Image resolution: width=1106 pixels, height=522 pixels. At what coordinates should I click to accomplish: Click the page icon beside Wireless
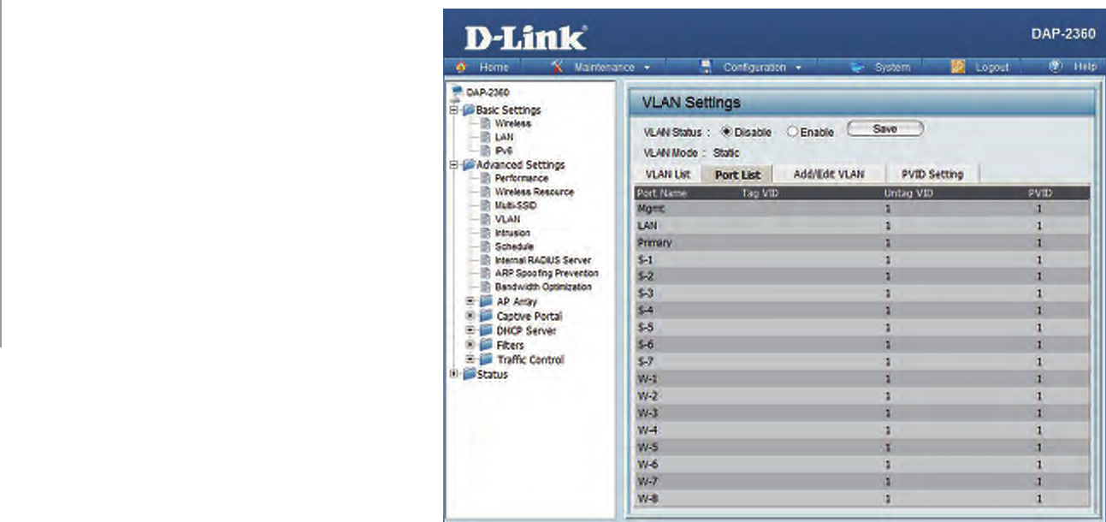pos(485,123)
